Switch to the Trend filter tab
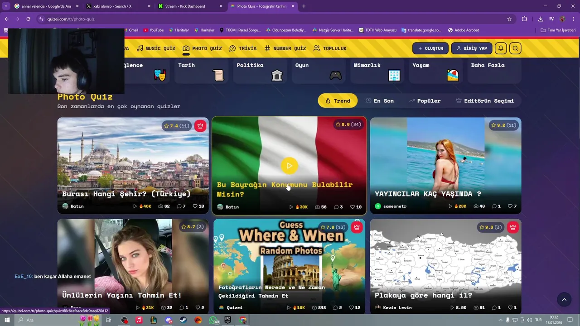The width and height of the screenshot is (580, 326). [338, 101]
